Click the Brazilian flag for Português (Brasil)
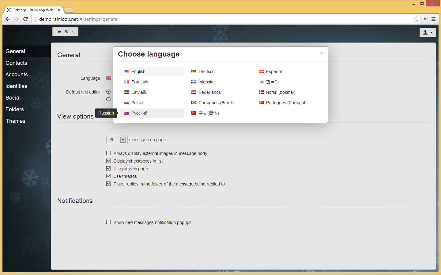Screen dimensions: 441x275 pyautogui.click(x=194, y=102)
